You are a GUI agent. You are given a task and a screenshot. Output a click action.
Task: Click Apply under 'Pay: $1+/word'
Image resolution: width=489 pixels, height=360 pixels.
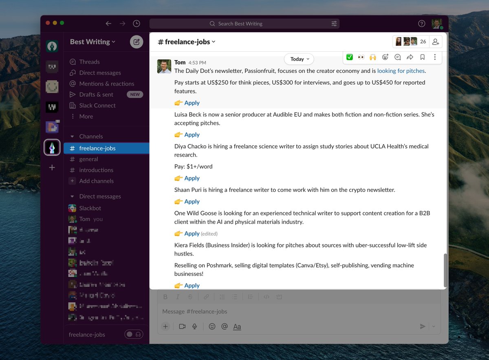pyautogui.click(x=192, y=178)
